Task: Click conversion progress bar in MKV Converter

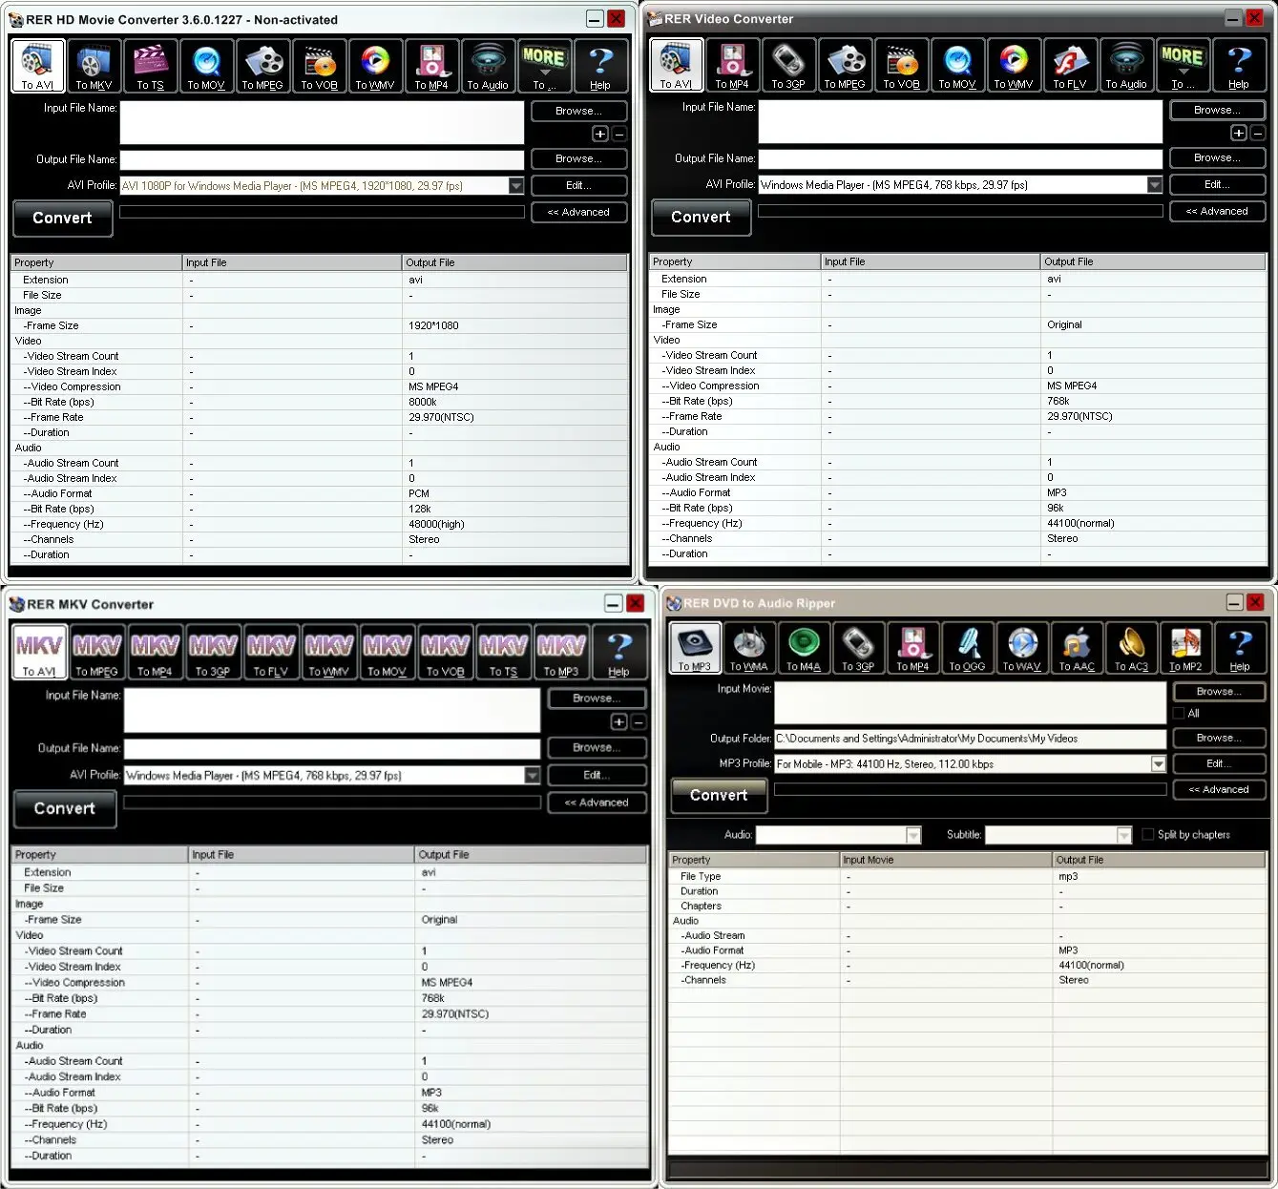Action: [x=332, y=803]
